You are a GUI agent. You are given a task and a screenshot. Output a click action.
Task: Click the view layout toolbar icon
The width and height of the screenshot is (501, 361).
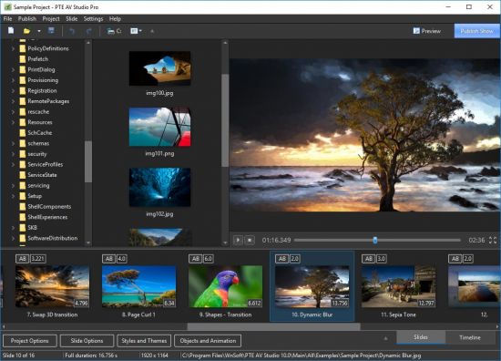click(134, 31)
